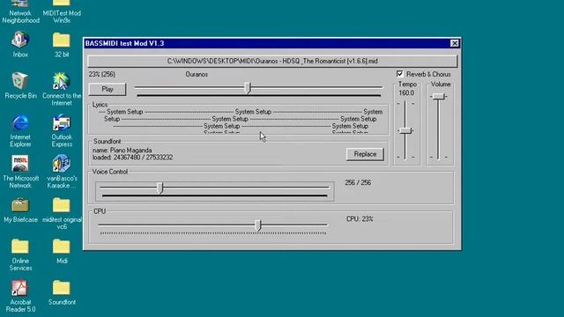Open the 32 bit folder

pyautogui.click(x=62, y=45)
